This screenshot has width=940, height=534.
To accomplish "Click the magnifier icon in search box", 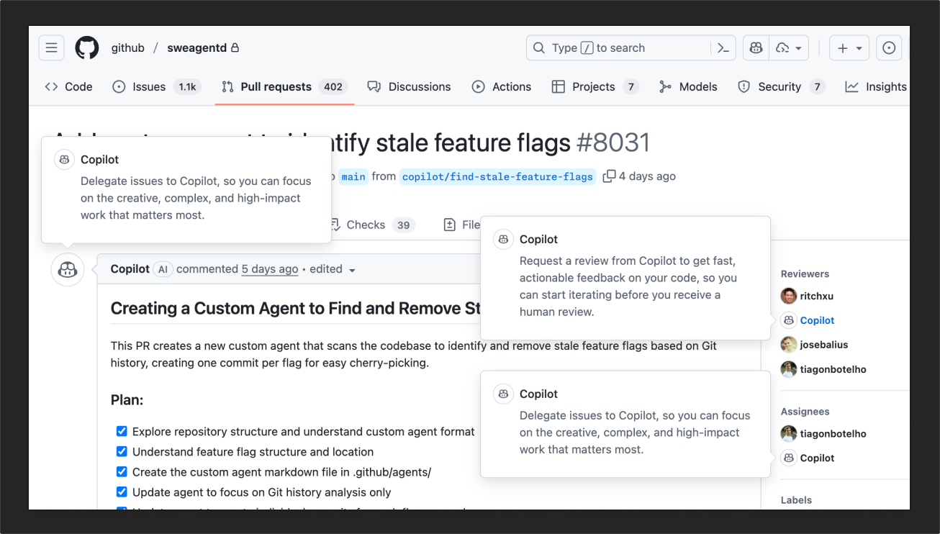I will point(538,48).
